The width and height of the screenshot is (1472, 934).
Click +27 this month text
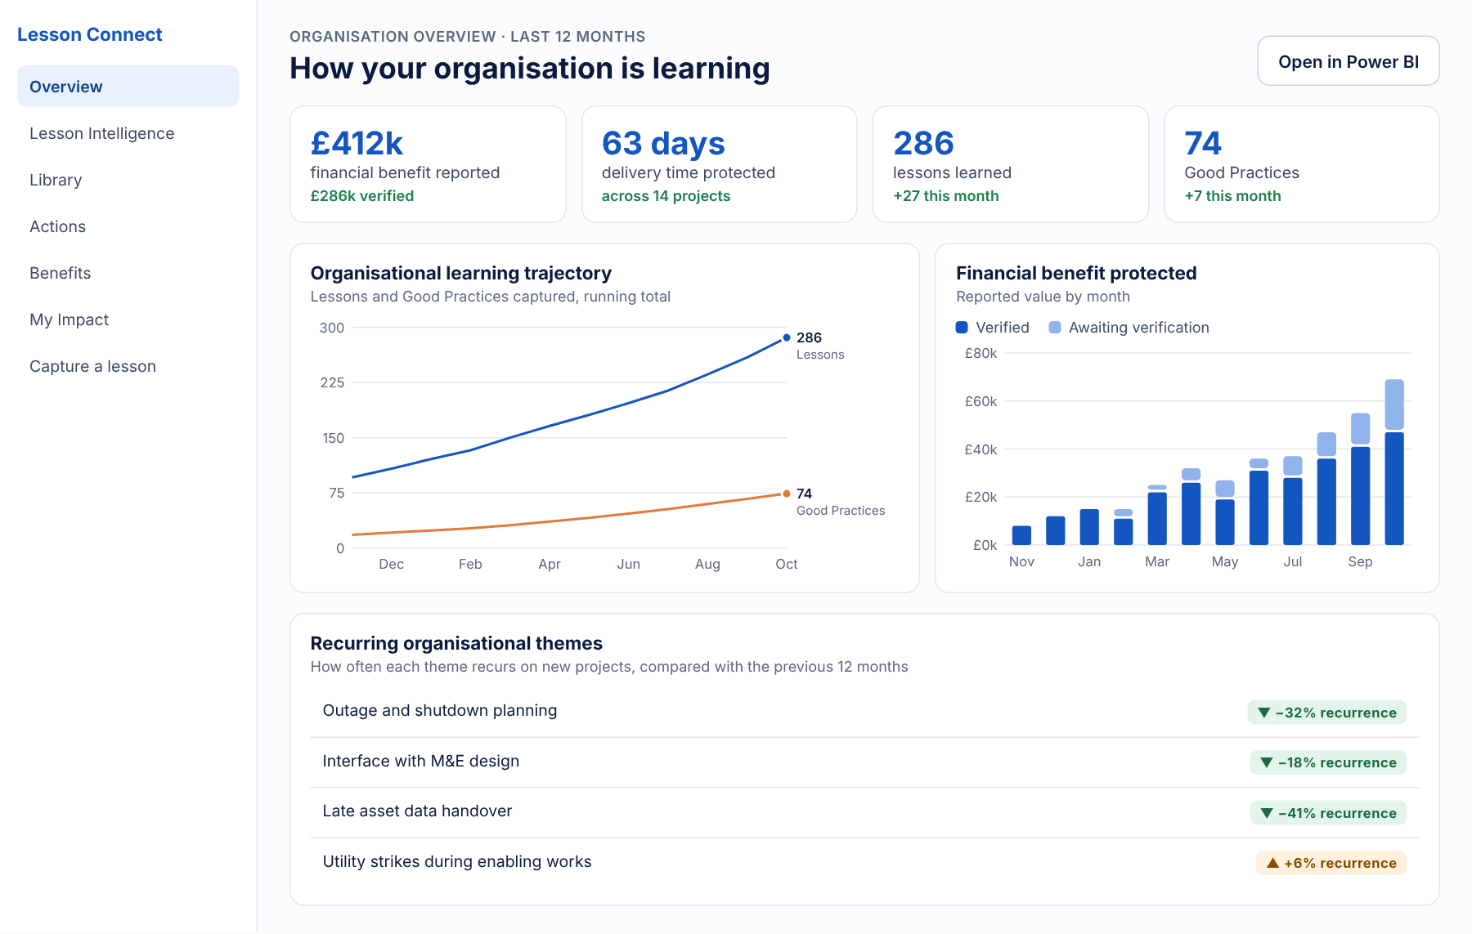946,196
